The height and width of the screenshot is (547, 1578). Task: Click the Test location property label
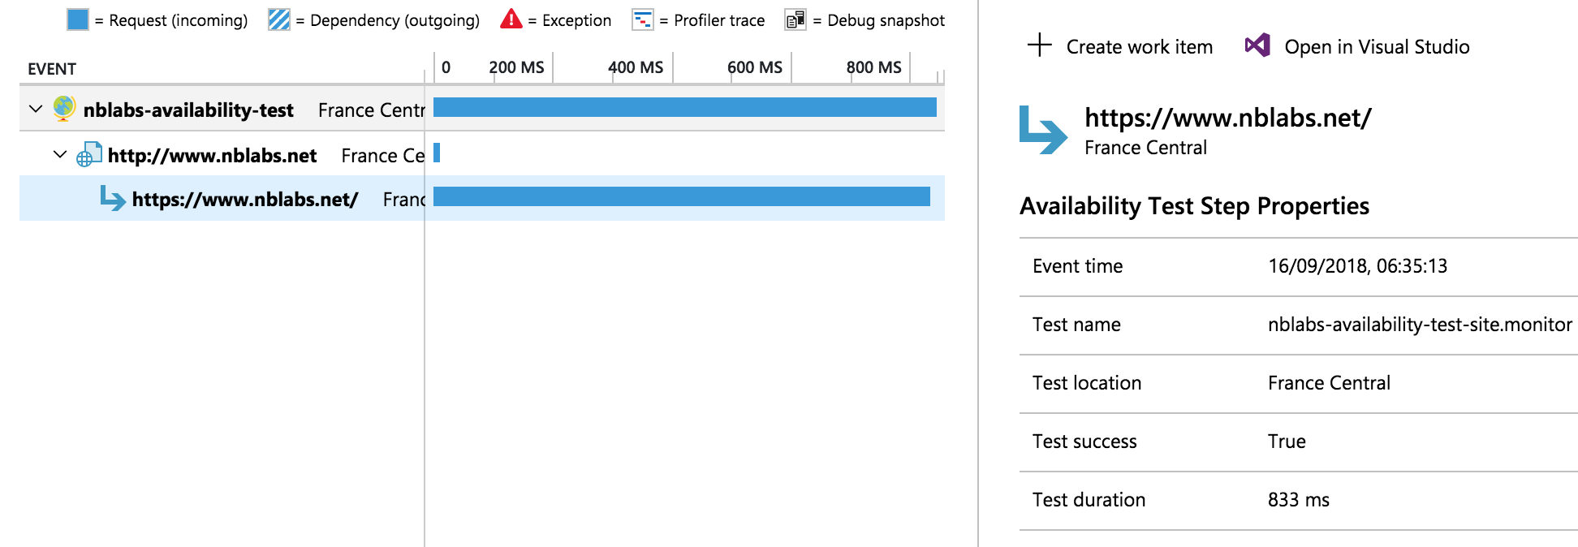pos(1087,383)
